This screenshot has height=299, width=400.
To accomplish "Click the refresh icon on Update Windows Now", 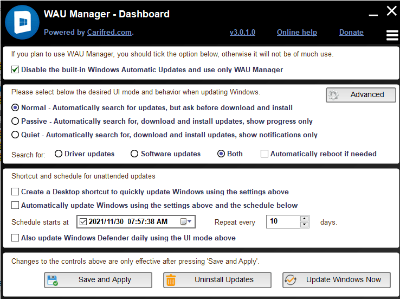I will pyautogui.click(x=291, y=280).
